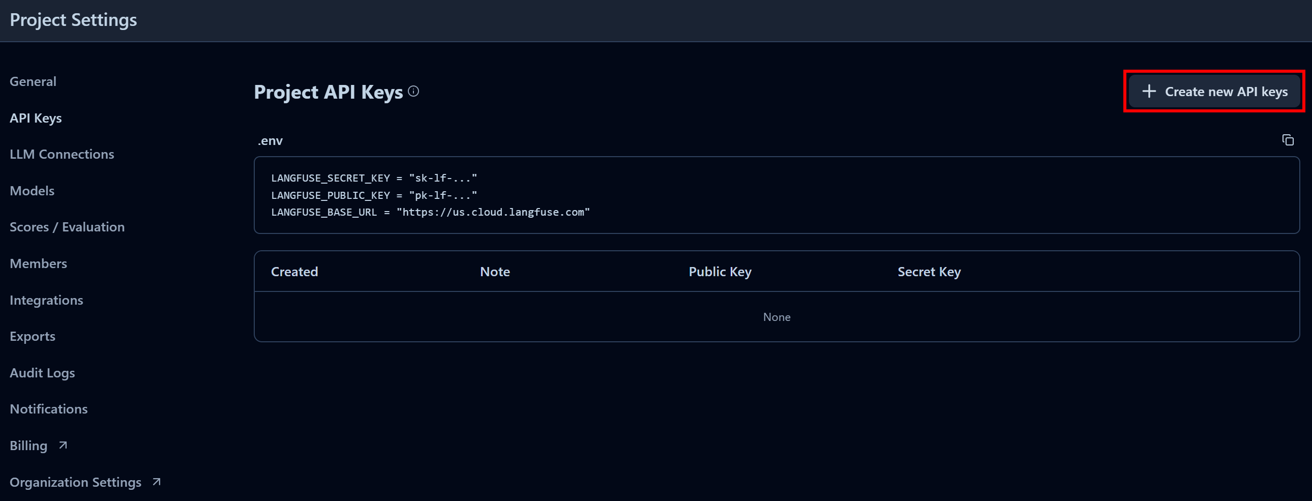Select the API Keys sidebar entry
The image size is (1312, 501).
tap(36, 117)
